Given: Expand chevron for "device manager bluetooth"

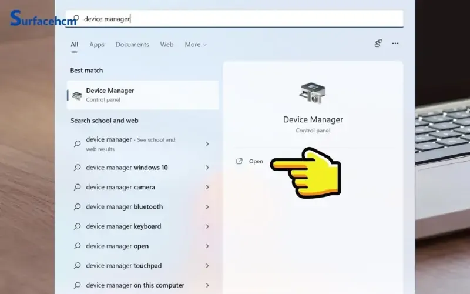Looking at the screenshot, I should (x=207, y=207).
